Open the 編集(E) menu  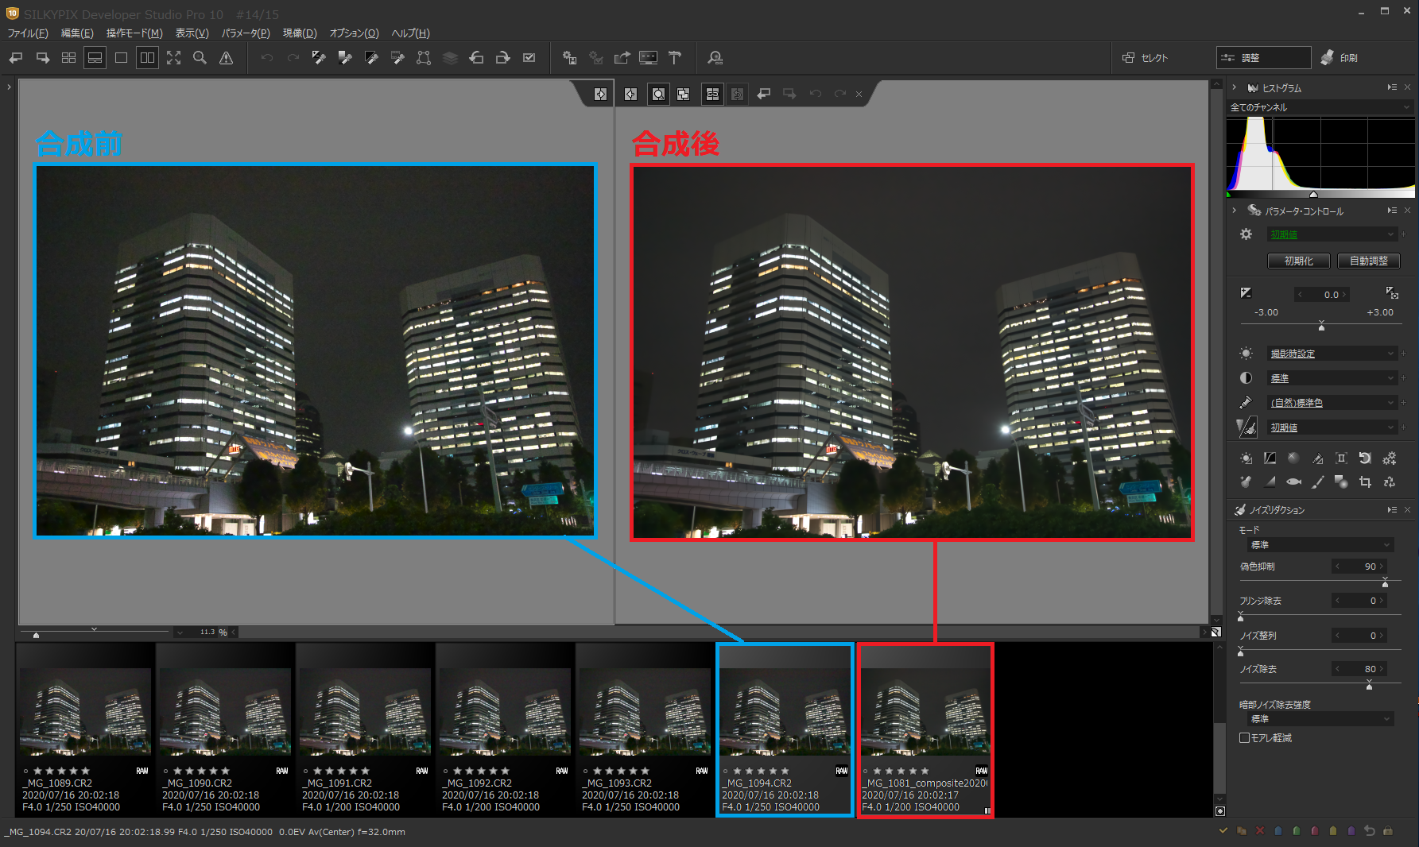(x=77, y=33)
